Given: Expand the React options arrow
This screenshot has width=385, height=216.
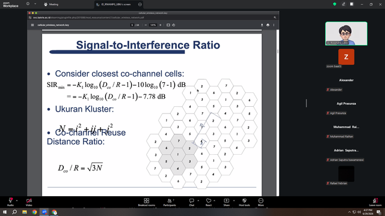Looking at the screenshot, I should 214,200.
